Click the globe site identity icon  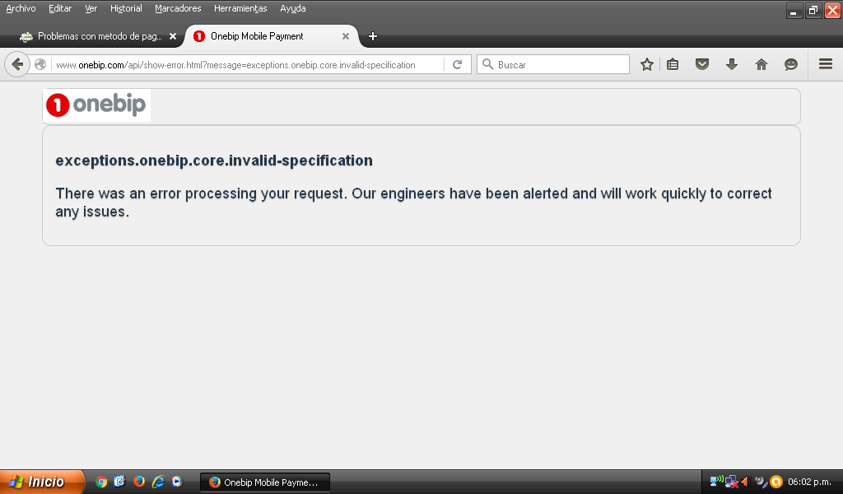40,64
